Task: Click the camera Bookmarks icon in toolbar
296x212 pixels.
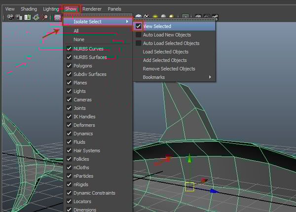Action: pyautogui.click(x=28, y=18)
